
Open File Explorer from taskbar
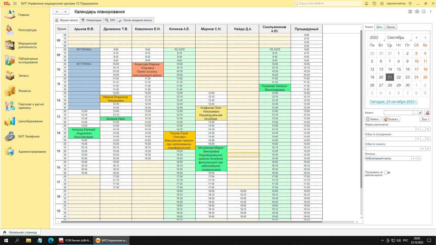[28, 240]
